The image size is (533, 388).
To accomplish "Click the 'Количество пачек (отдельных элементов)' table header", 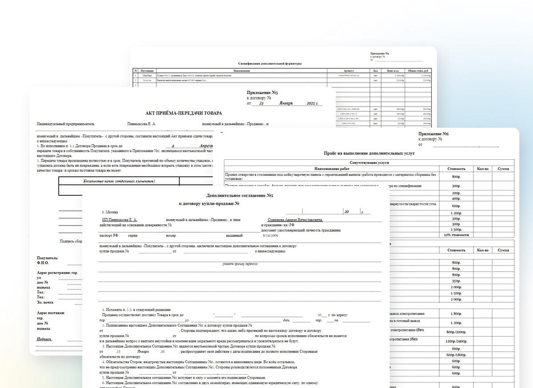I will pos(119,181).
